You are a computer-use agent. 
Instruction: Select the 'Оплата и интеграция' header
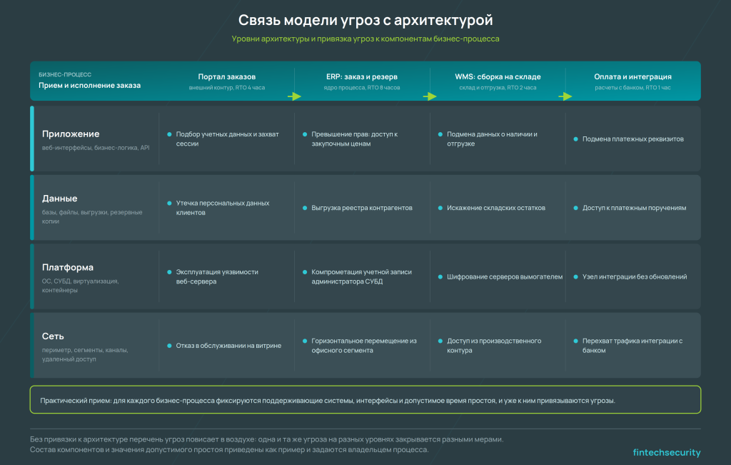(632, 76)
